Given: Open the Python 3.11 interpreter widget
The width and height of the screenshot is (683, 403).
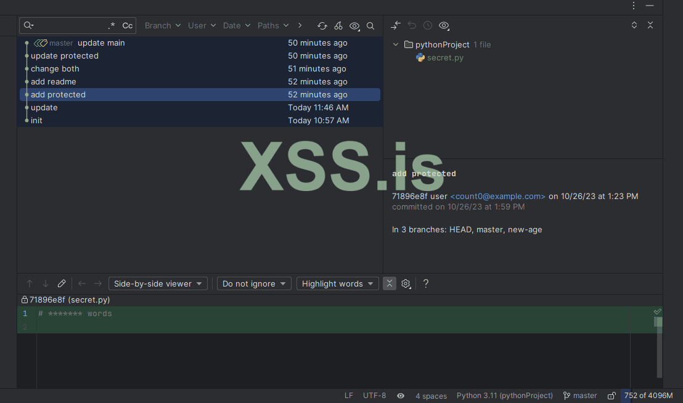Looking at the screenshot, I should tap(504, 395).
